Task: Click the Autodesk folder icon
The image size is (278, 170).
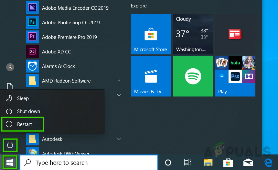Action: pos(32,139)
